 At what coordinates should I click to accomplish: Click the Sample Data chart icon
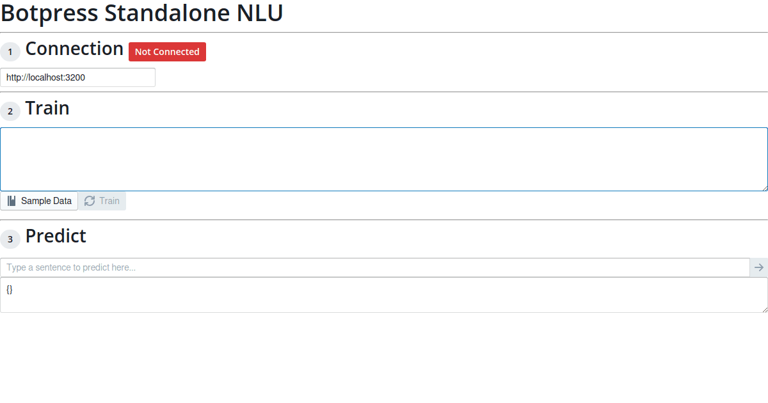click(x=12, y=201)
